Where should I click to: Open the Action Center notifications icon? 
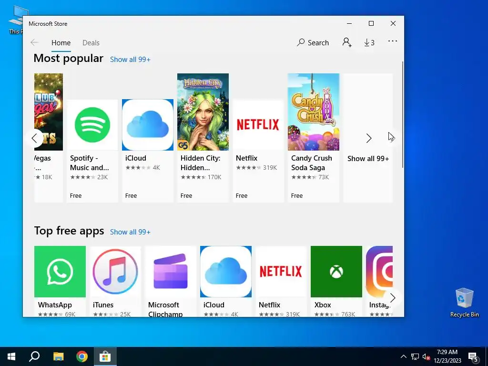click(x=473, y=357)
